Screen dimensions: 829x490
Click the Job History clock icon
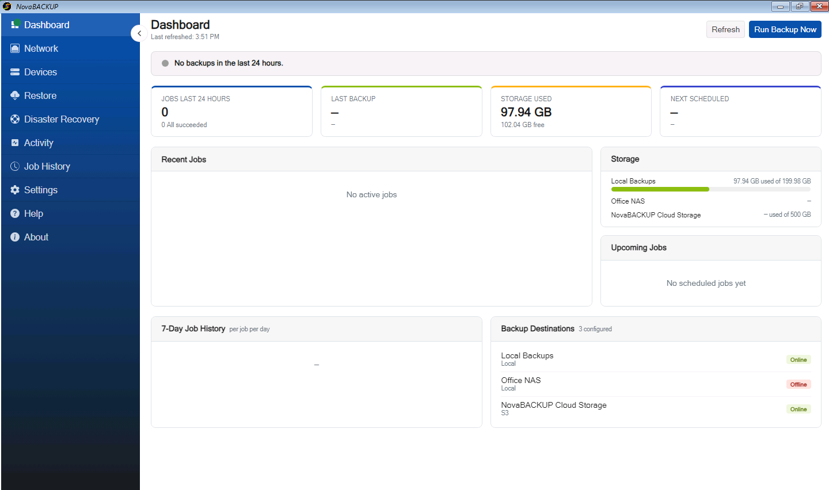tap(15, 166)
